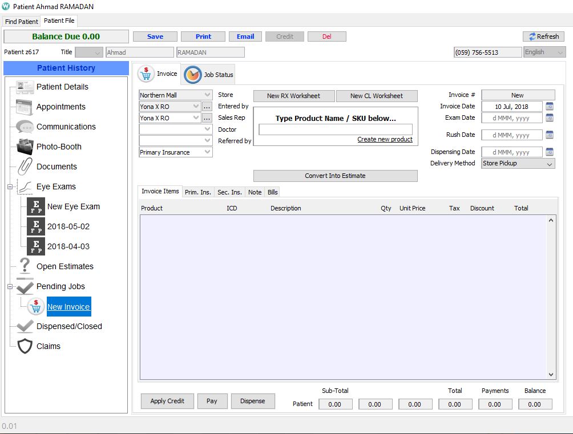Click New CL Worksheet button
Viewport: 573px width, 434px height.
point(377,96)
